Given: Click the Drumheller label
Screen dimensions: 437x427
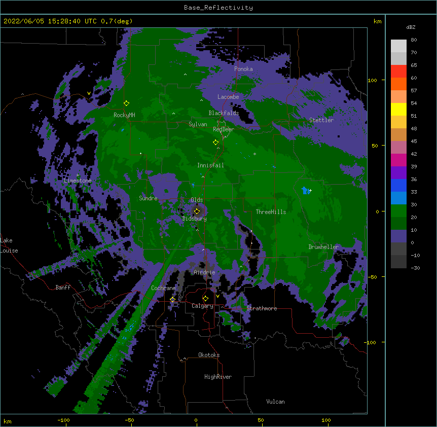Looking at the screenshot, I should coord(323,247).
